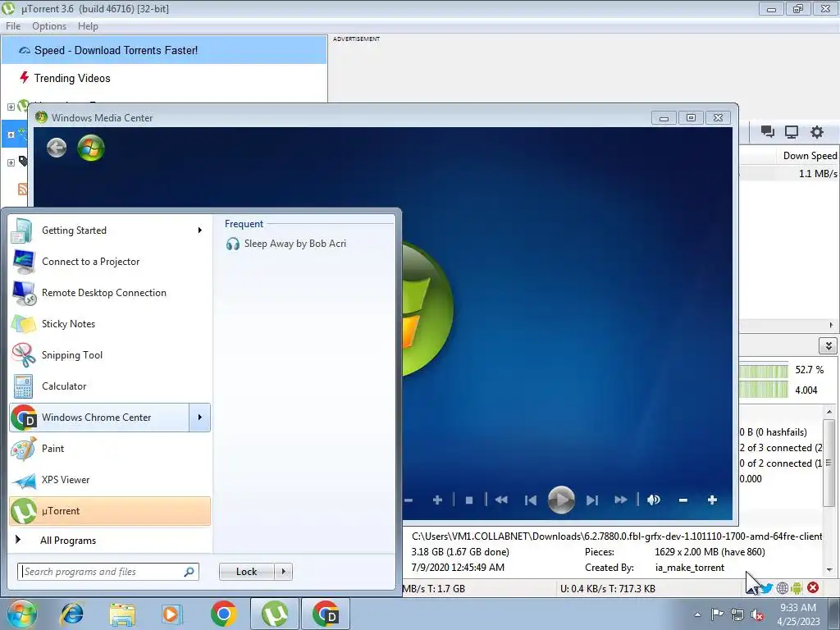Launch the Snipping Tool
The height and width of the screenshot is (630, 840).
[x=110, y=354]
